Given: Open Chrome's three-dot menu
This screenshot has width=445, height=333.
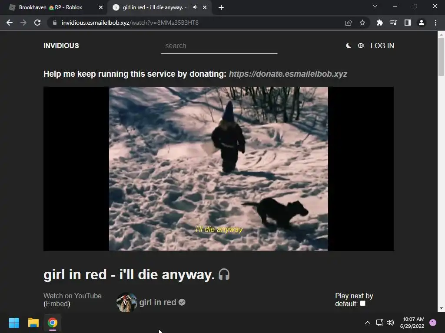Looking at the screenshot, I should [x=435, y=23].
